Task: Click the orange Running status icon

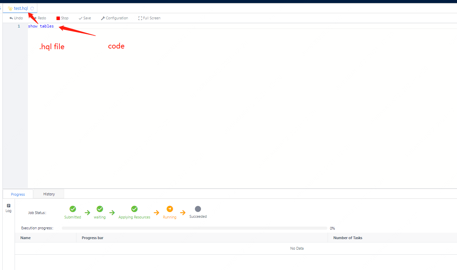Action: [170, 209]
